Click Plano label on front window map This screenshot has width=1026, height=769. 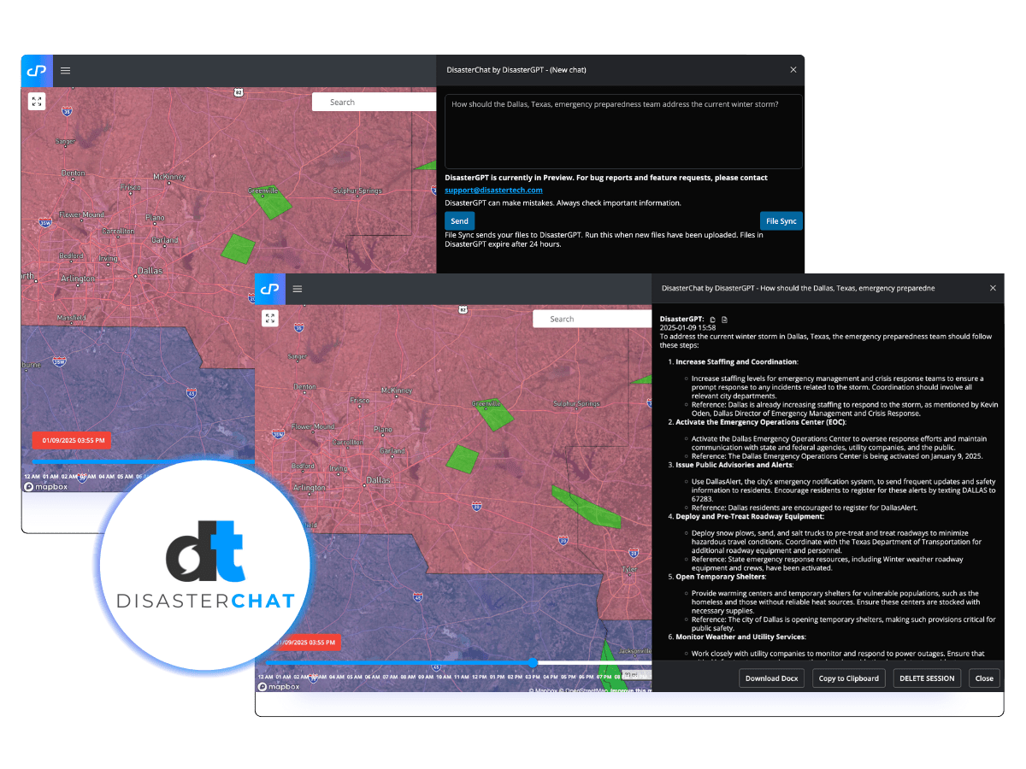pos(384,429)
